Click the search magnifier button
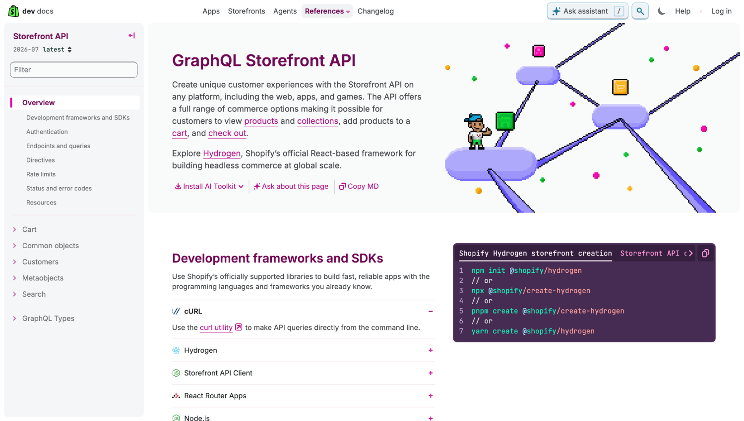 click(x=640, y=11)
